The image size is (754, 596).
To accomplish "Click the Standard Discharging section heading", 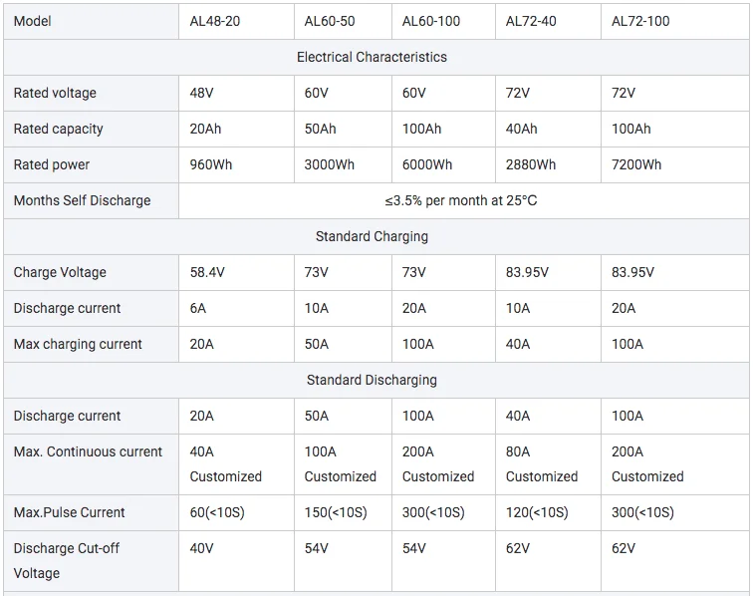I will pos(372,380).
